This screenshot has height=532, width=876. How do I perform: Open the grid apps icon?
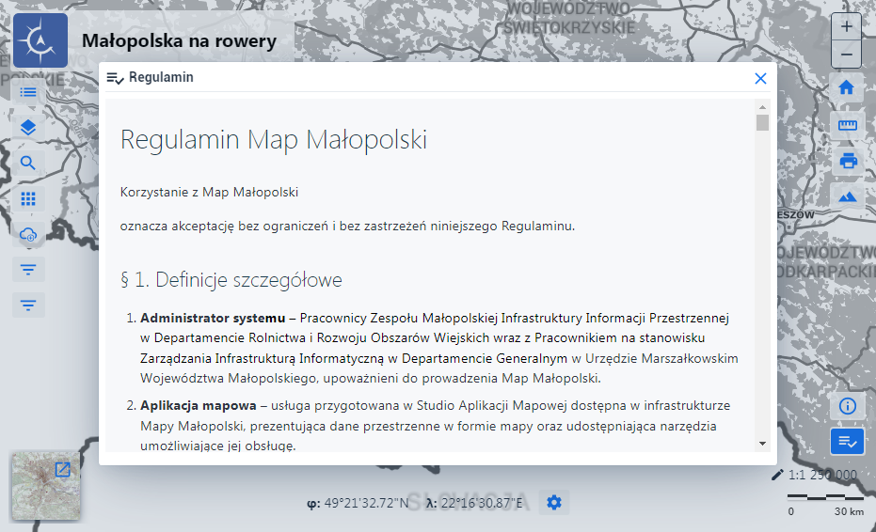[x=28, y=198]
